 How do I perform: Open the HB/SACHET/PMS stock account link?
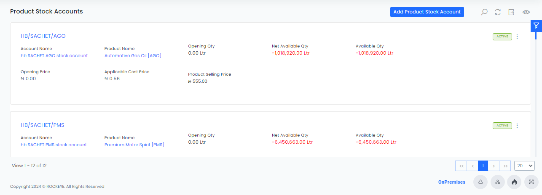[43, 125]
